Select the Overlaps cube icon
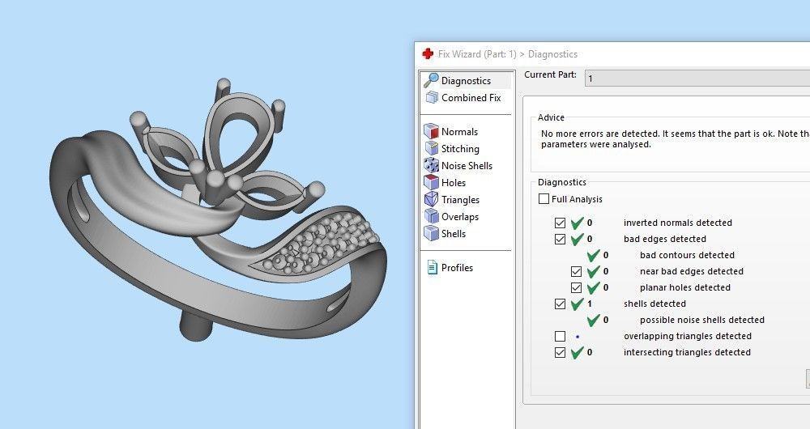The width and height of the screenshot is (810, 429). (x=432, y=216)
